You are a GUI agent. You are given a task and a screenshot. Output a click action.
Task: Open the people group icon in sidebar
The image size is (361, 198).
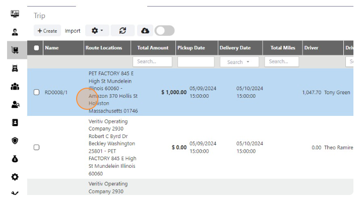tap(15, 87)
